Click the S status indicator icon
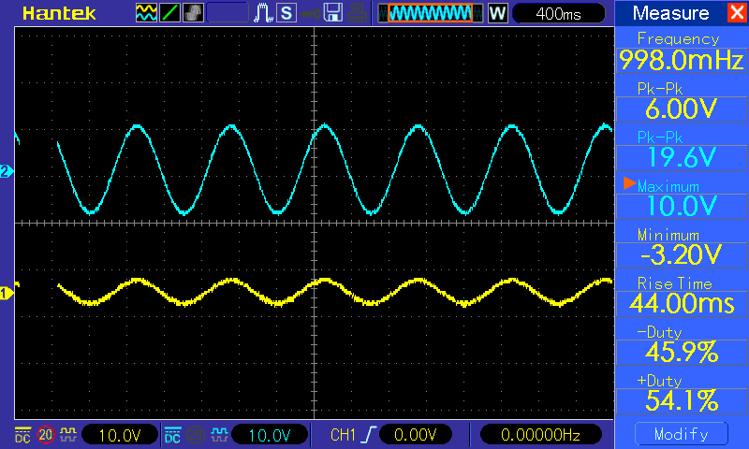The image size is (749, 449). 286,13
